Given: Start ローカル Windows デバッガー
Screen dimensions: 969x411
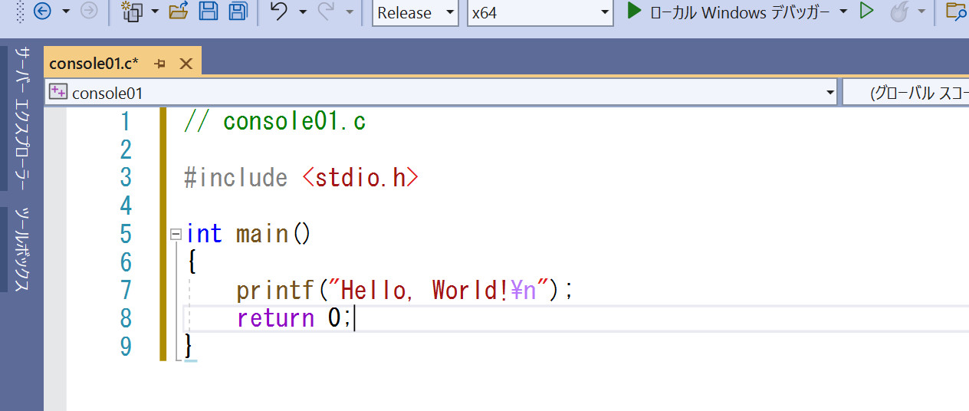Looking at the screenshot, I should pyautogui.click(x=728, y=12).
